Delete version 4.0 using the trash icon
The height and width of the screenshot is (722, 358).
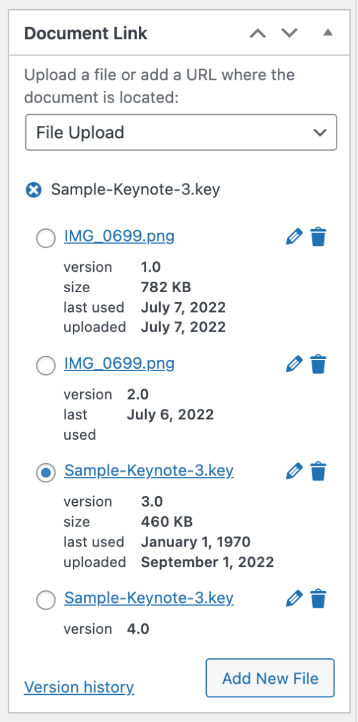pyautogui.click(x=318, y=598)
